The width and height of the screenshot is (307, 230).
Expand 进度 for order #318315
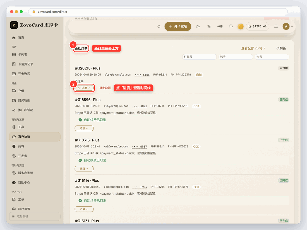coord(84,169)
